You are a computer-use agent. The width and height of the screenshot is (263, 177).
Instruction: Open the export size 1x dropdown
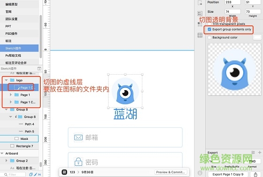[225, 161]
